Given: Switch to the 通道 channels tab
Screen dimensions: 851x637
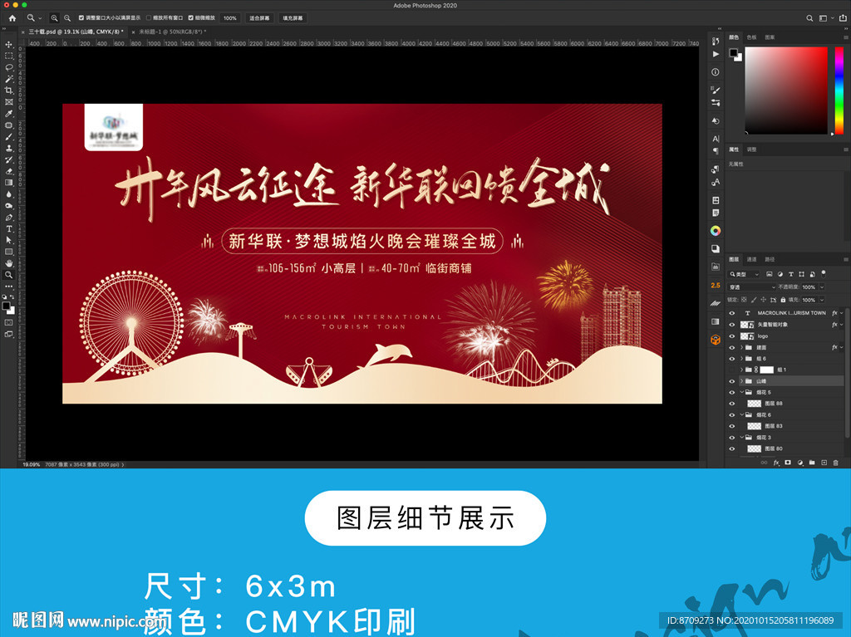Looking at the screenshot, I should (751, 259).
